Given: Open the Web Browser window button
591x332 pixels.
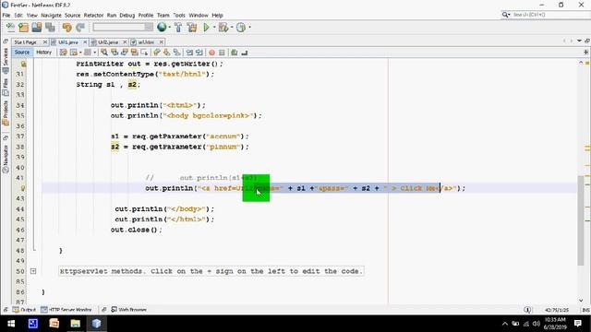Looking at the screenshot, I should pos(129,310).
